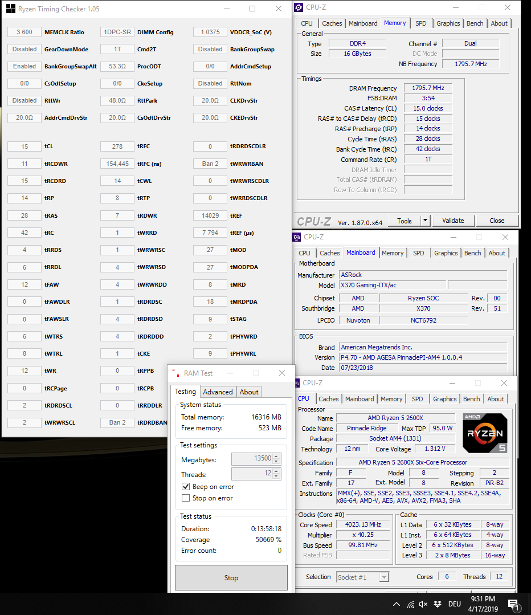Click the processor name AMD Ryzen 5 2600X
Screen dimensions: 531x615
(395, 418)
